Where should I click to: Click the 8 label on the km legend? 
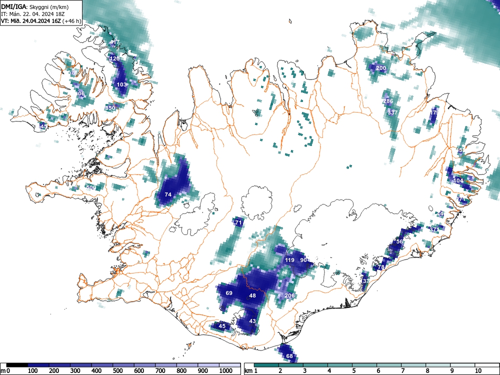(427, 371)
